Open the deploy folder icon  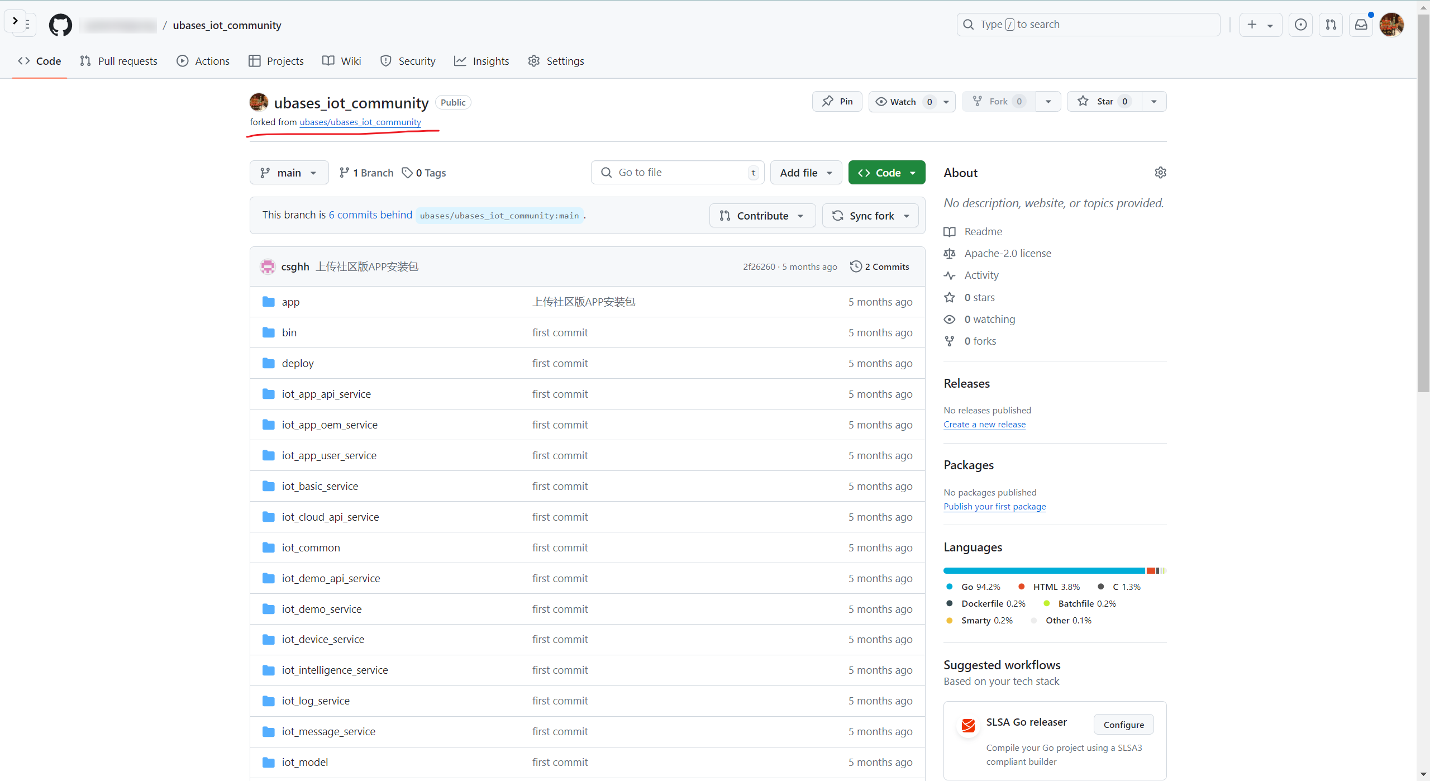click(269, 363)
